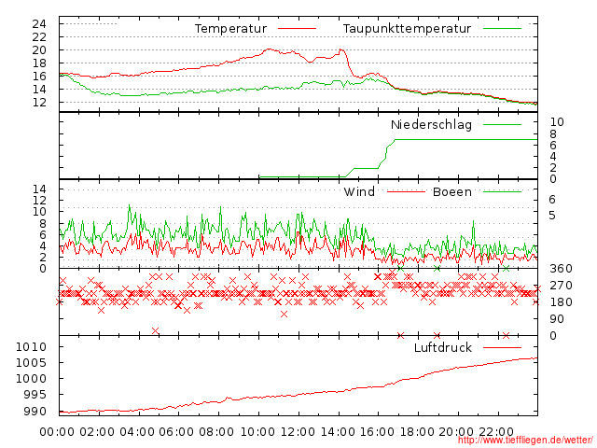The height and width of the screenshot is (448, 597).
Task: Click the 995 pressure axis value
Action: point(35,395)
